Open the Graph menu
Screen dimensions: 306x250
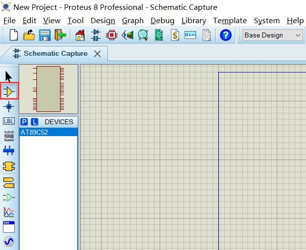(x=133, y=21)
